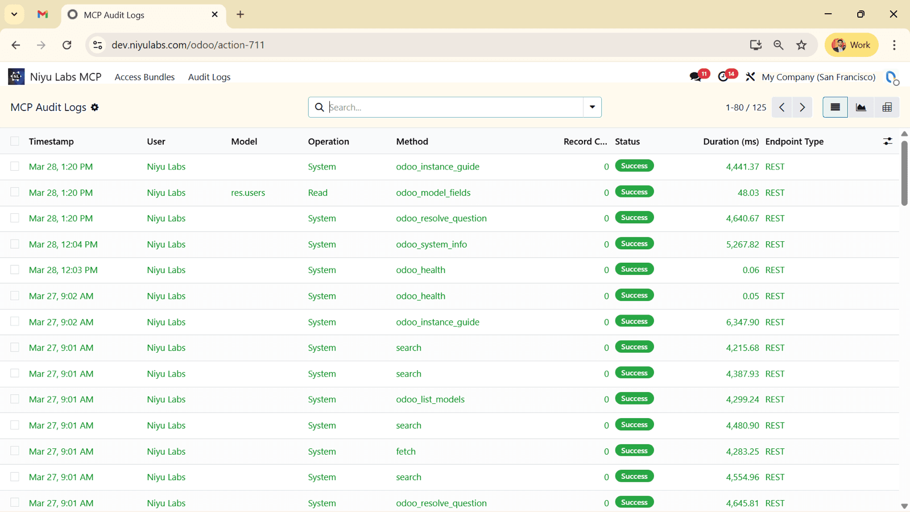Click the 1-80 / 125 pager counter
This screenshot has height=512, width=910.
click(746, 107)
